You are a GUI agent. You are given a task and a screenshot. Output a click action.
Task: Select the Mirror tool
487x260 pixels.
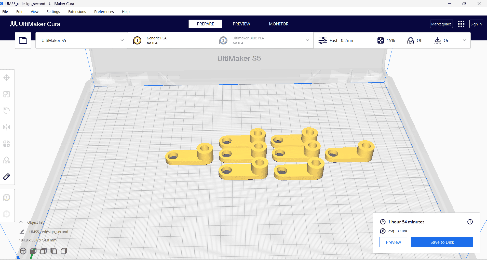click(7, 127)
